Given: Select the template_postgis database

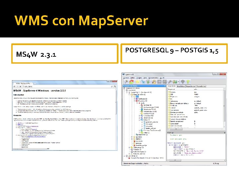Looking at the screenshot, I should tap(141, 146).
